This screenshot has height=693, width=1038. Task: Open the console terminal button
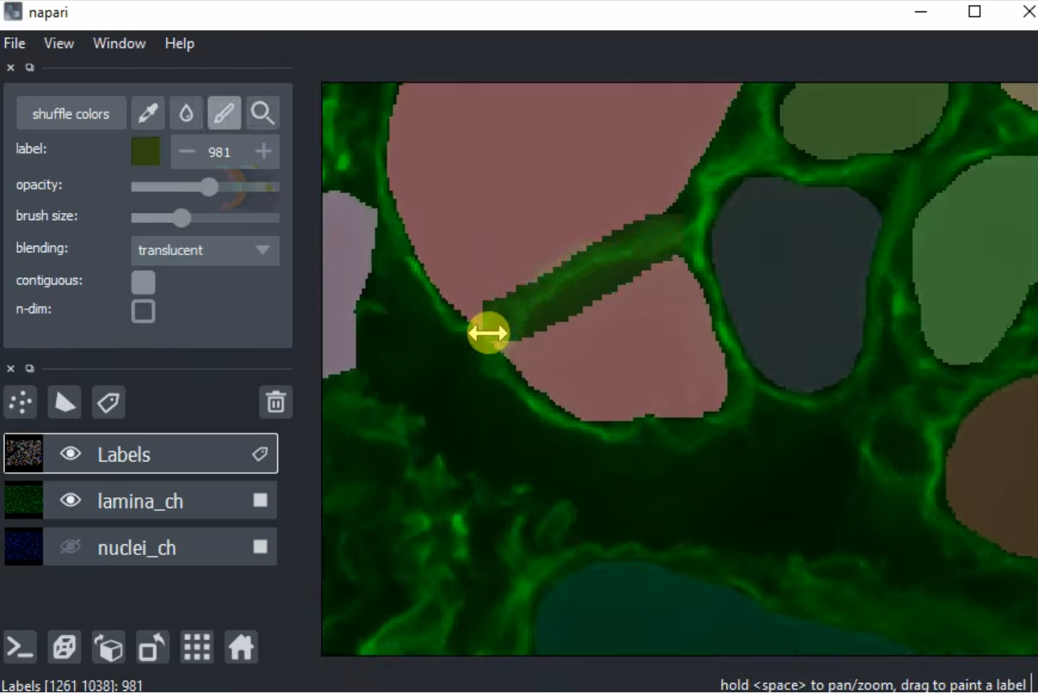point(20,647)
